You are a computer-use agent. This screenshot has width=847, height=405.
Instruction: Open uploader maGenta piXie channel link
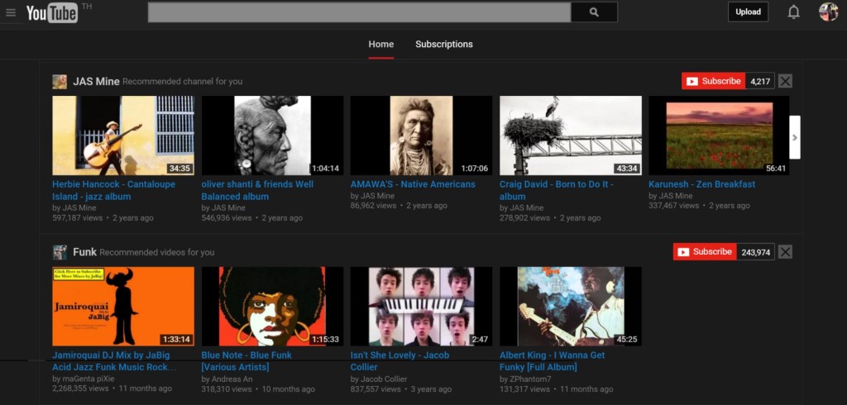click(x=88, y=379)
